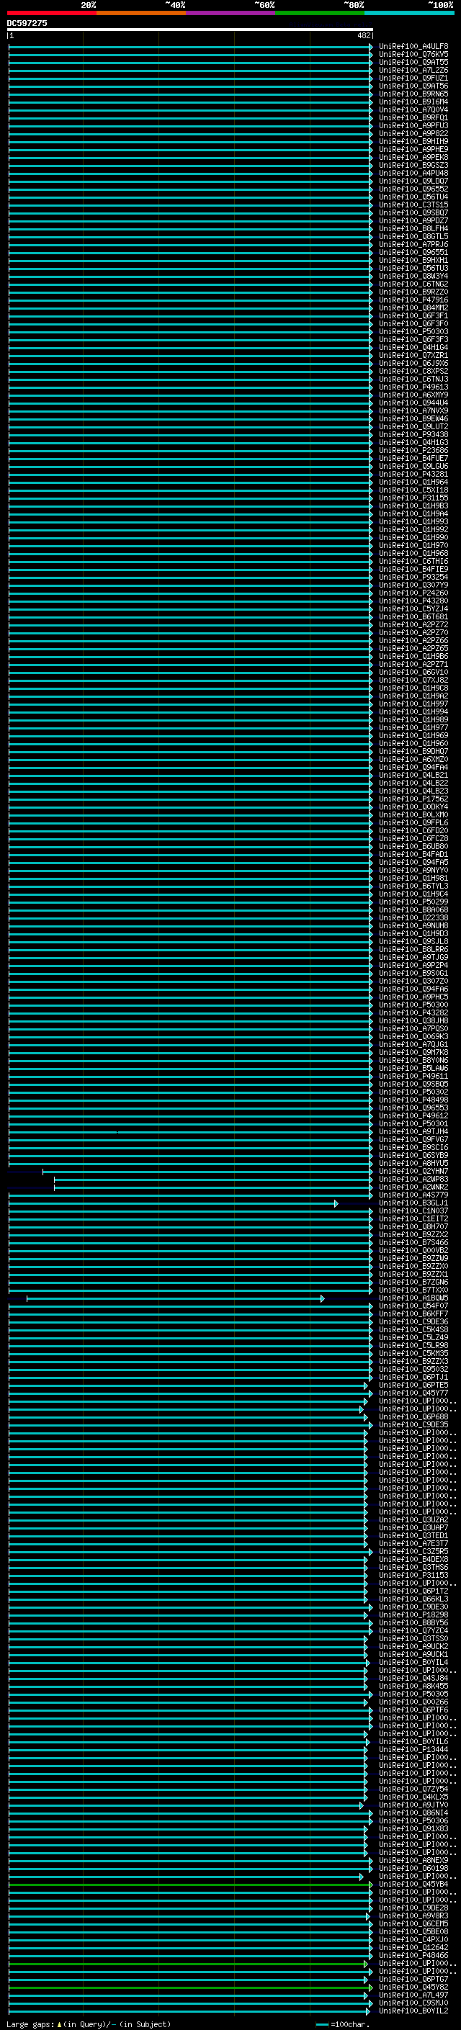Select hit label UniRef100_Q45Y82
Image resolution: width=461 pixels, height=2030 pixels.
413,1987
